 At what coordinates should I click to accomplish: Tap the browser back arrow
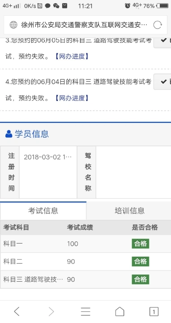coord(17,311)
